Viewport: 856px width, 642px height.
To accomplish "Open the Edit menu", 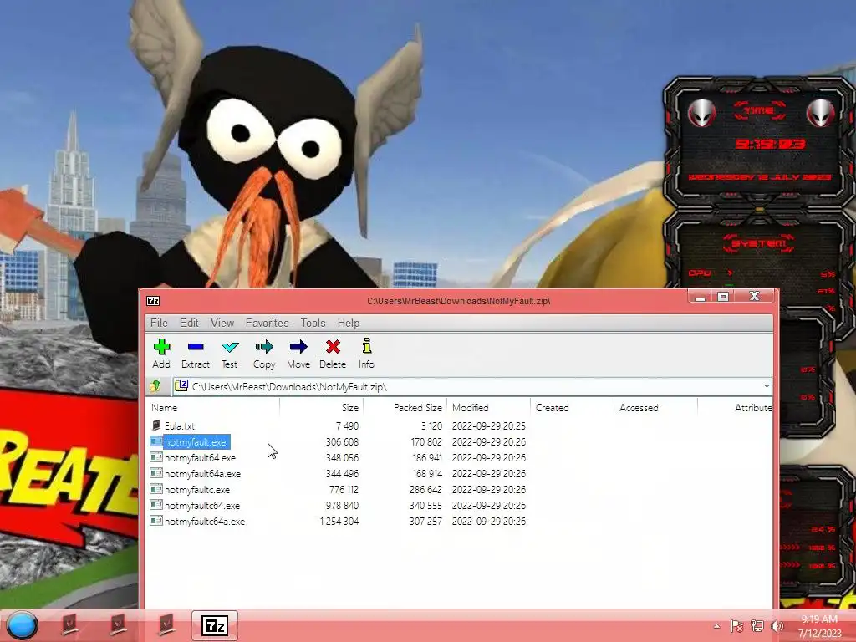I will 189,323.
